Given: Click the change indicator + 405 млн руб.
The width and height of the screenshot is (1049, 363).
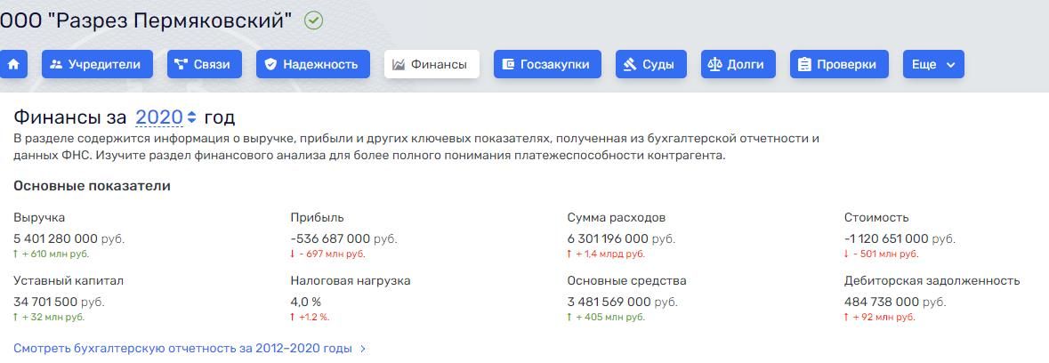Looking at the screenshot, I should coord(606,318).
